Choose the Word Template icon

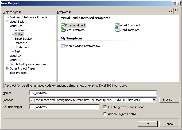click(x=117, y=30)
